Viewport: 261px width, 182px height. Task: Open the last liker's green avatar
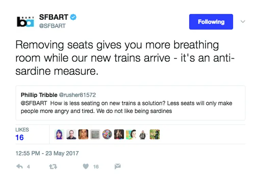point(155,134)
